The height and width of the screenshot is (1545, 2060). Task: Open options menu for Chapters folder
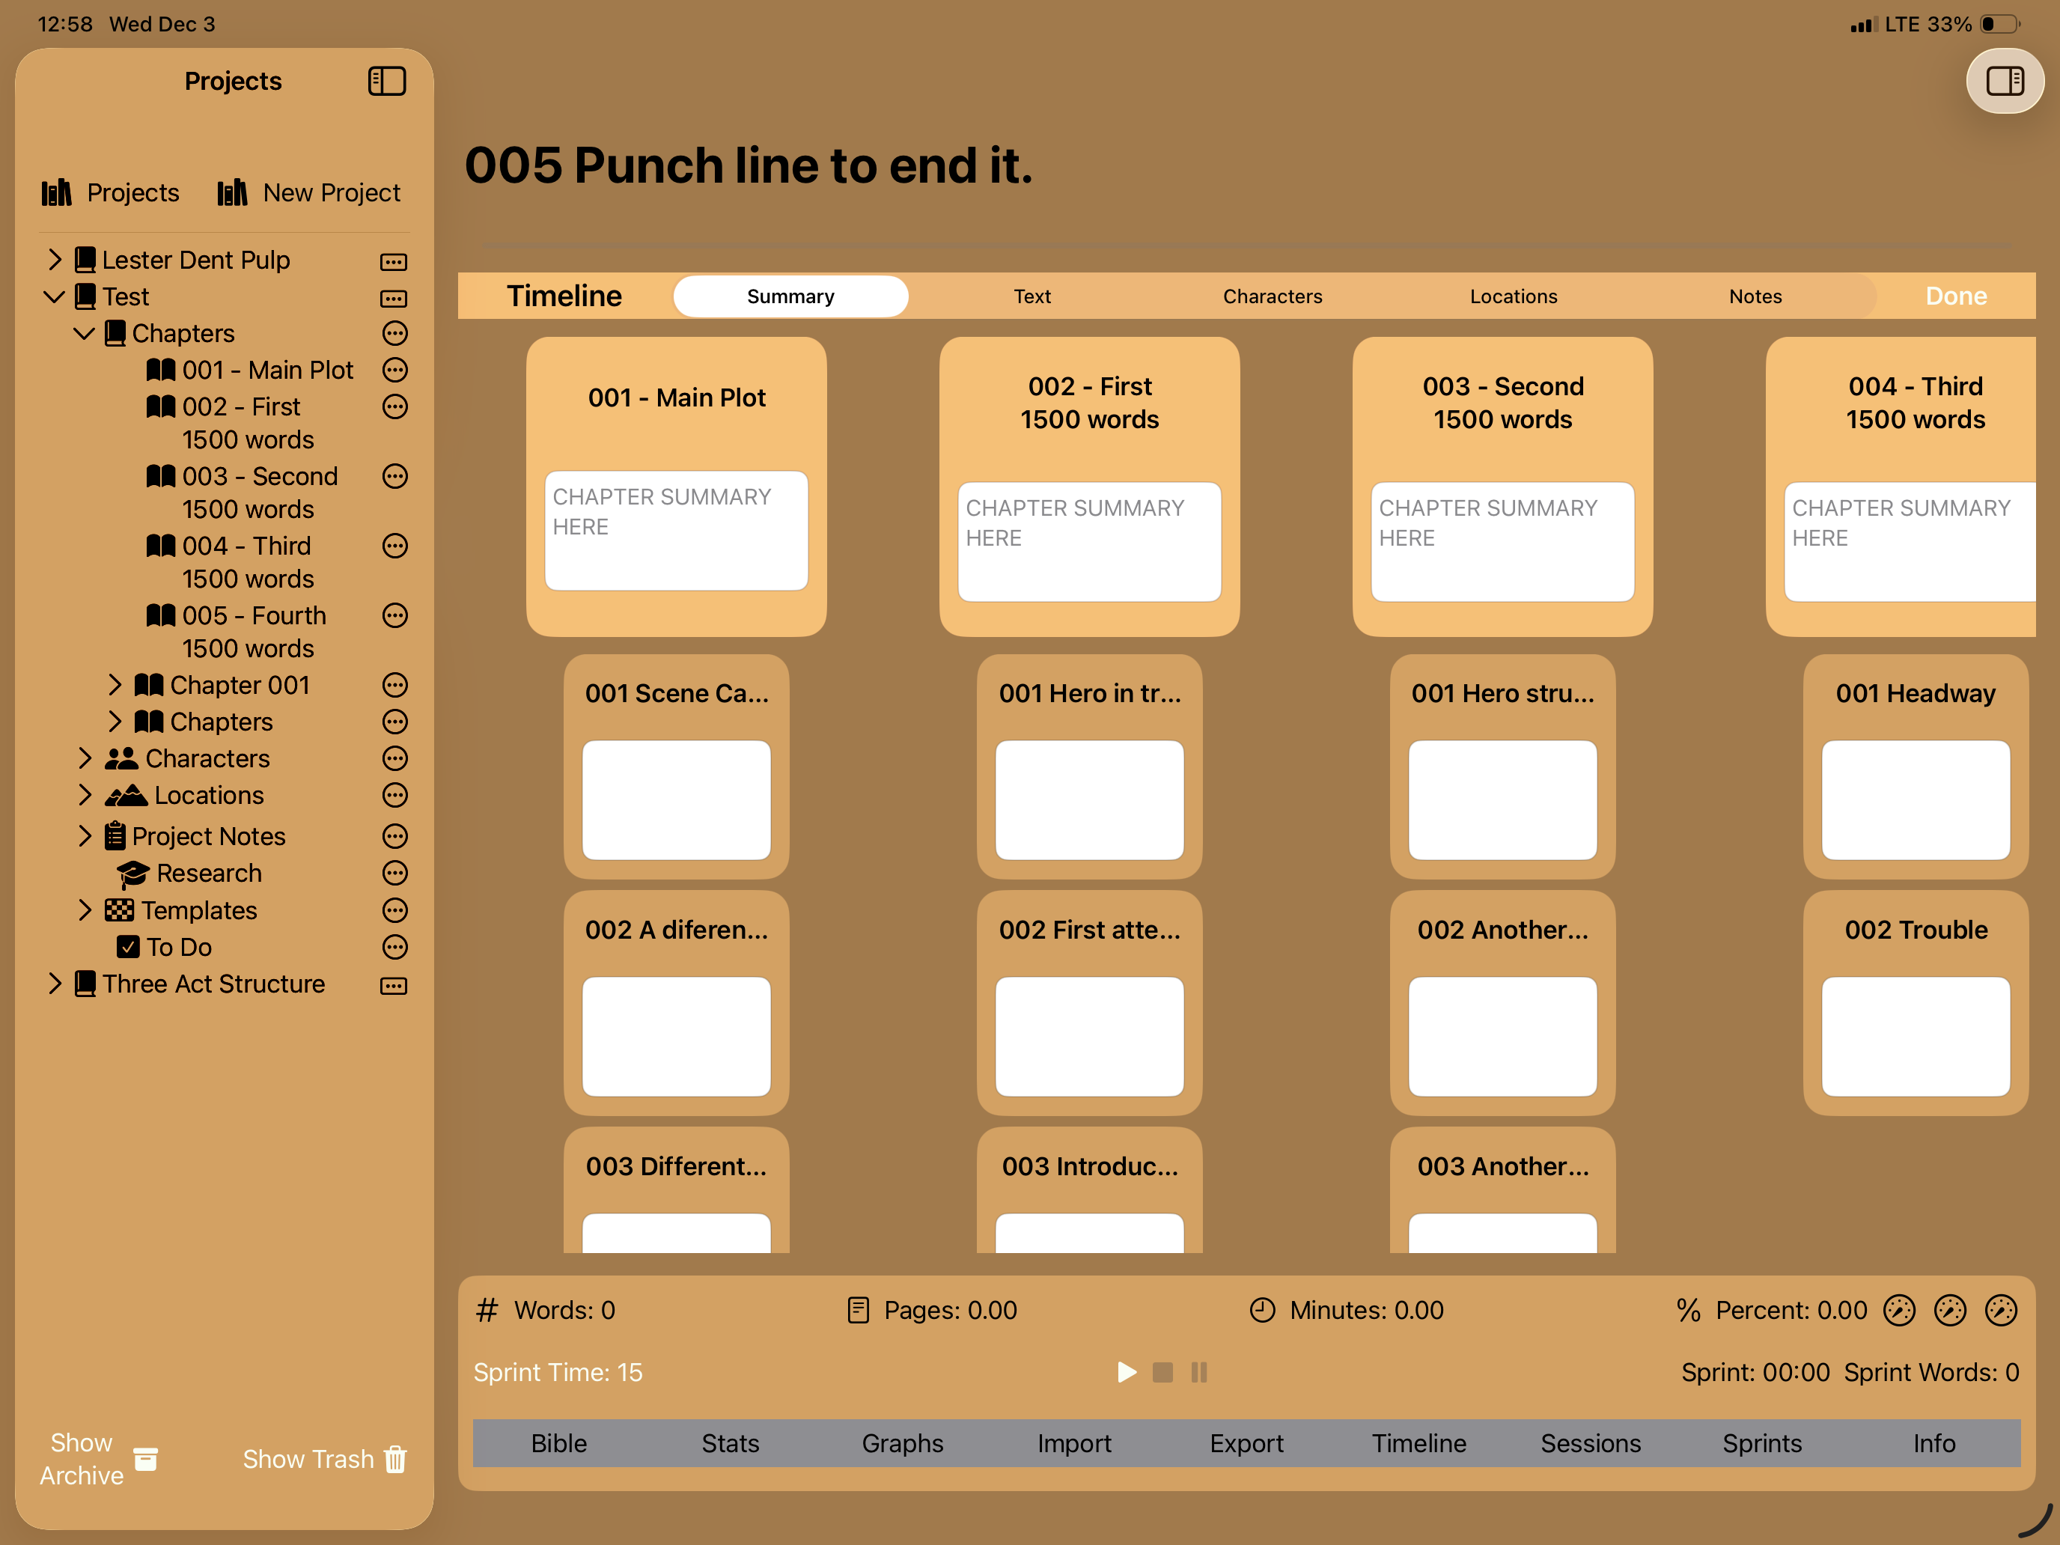[x=395, y=333]
